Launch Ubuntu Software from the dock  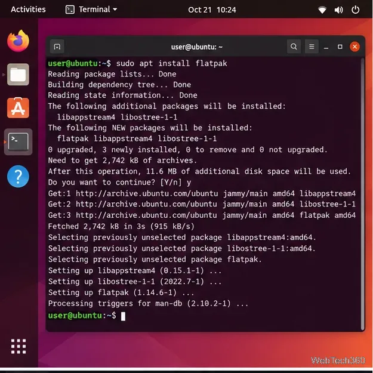pyautogui.click(x=18, y=108)
